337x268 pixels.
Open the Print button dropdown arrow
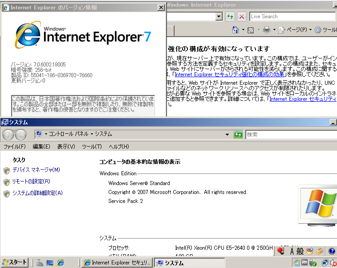click(274, 30)
